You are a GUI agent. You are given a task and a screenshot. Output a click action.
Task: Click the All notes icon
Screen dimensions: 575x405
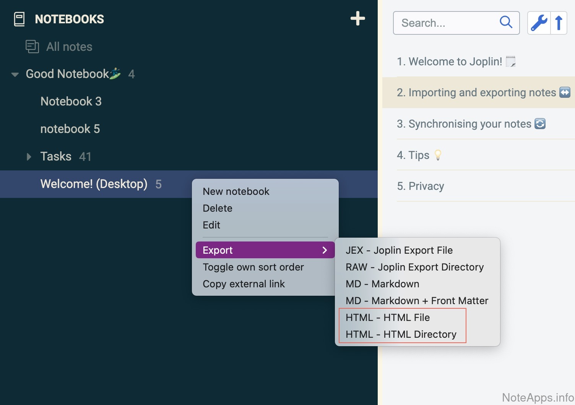[32, 47]
